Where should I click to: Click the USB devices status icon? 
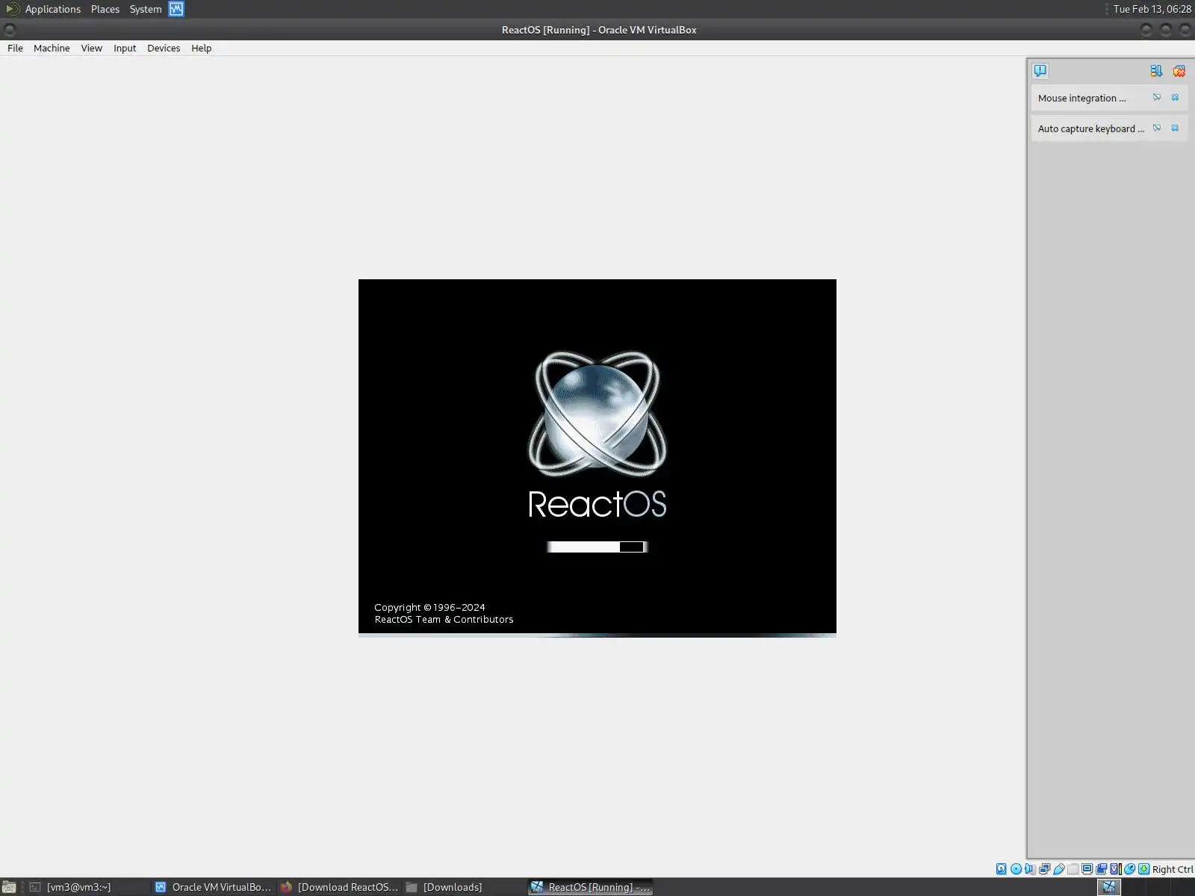point(1058,868)
